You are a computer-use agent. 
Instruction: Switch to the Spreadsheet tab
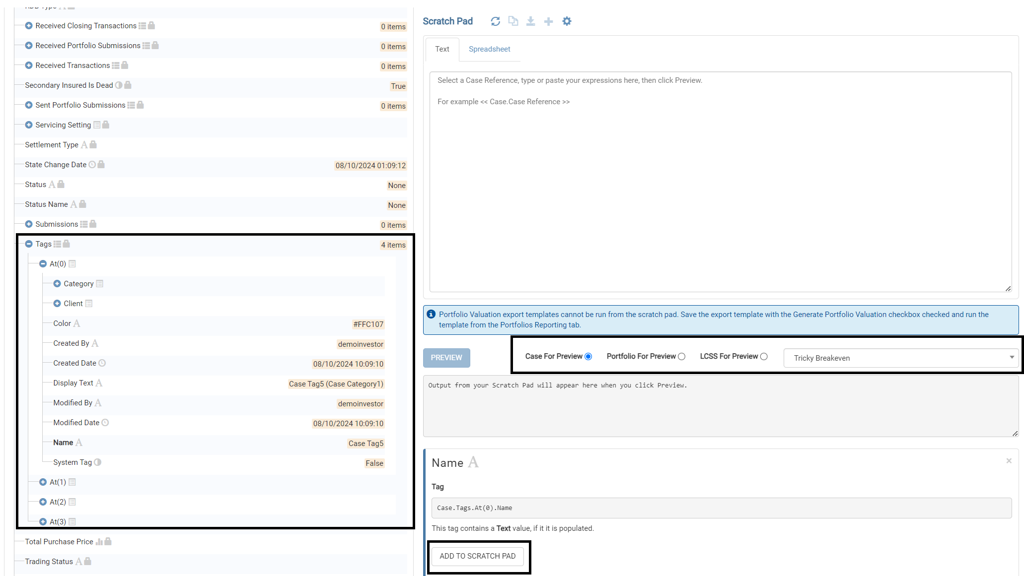click(489, 49)
